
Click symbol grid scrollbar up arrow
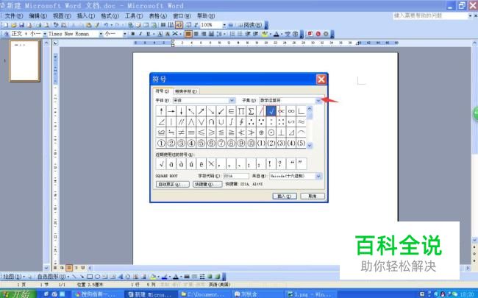[310, 109]
